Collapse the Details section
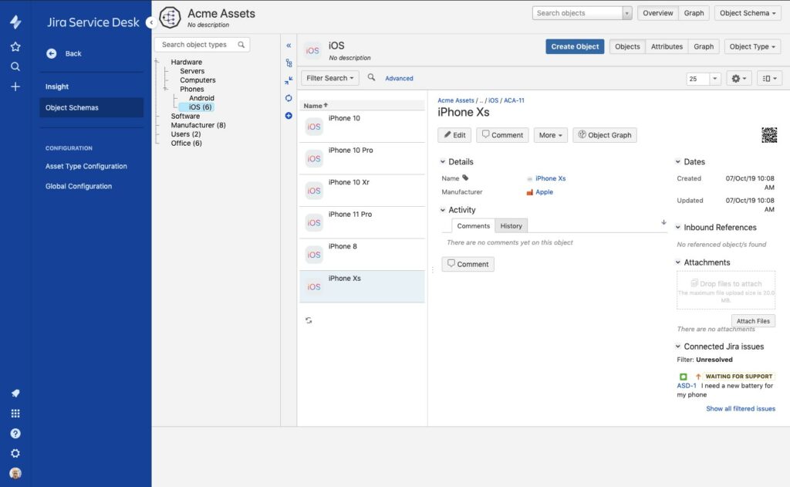 pos(443,162)
